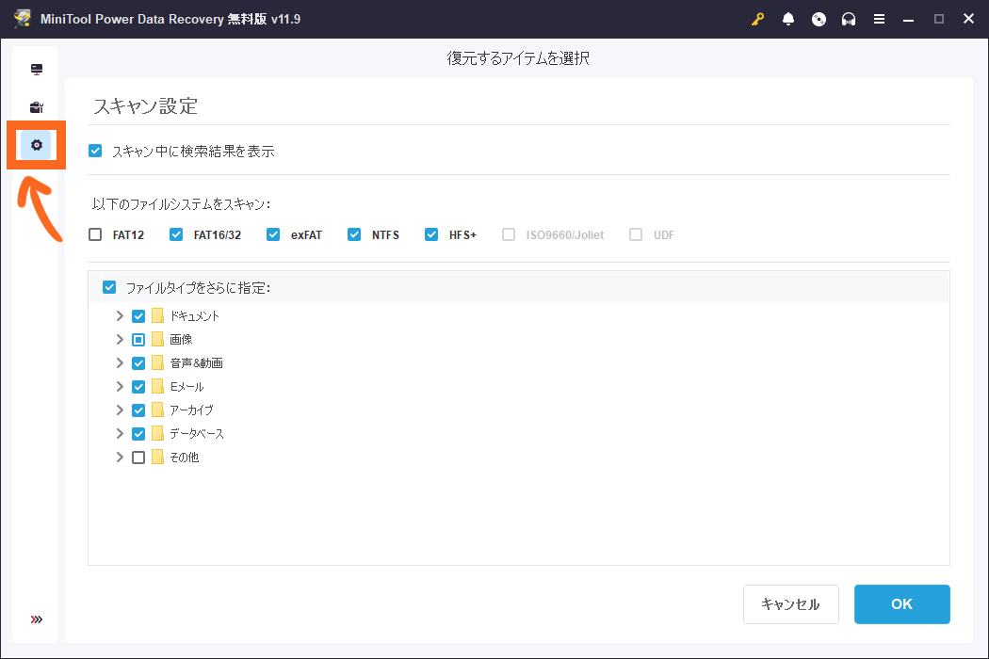Open the scan settings gear icon

tap(37, 145)
